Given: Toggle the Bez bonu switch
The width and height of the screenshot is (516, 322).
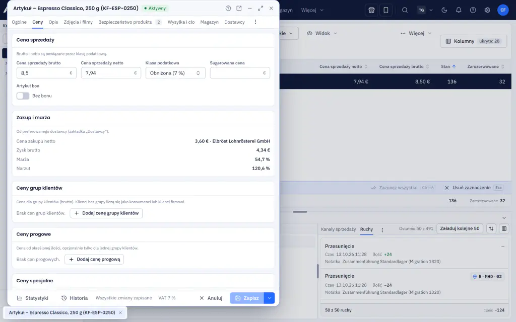Looking at the screenshot, I should click(x=23, y=96).
